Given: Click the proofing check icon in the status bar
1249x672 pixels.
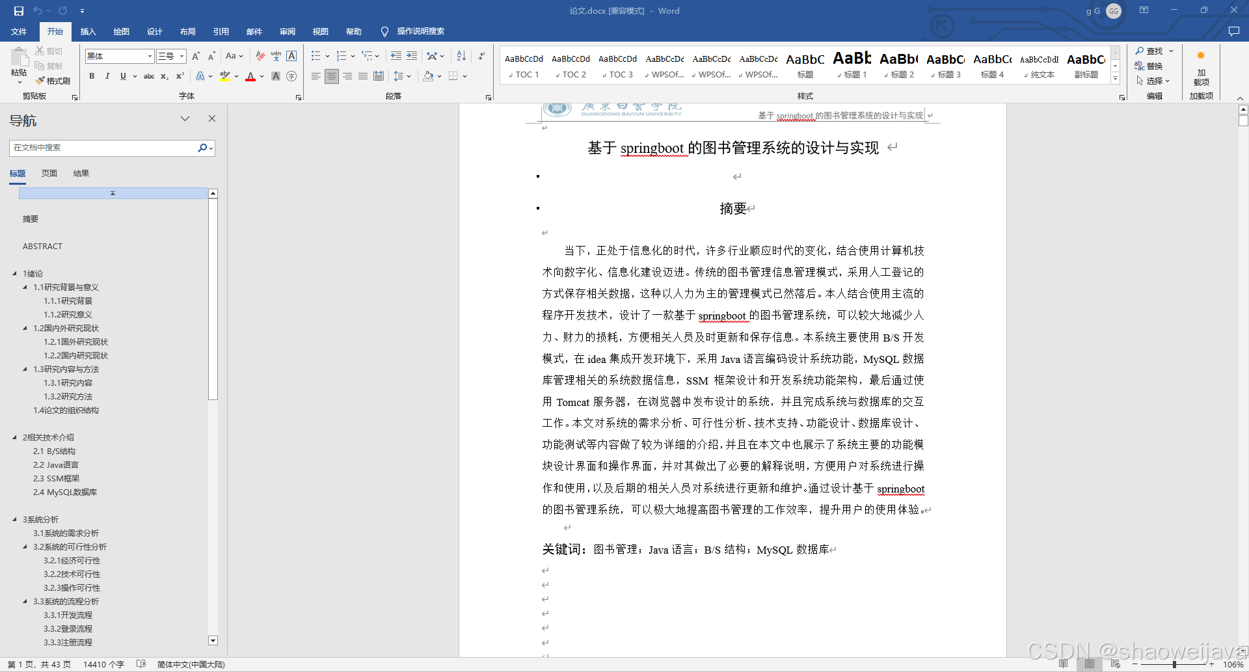Looking at the screenshot, I should click(141, 664).
